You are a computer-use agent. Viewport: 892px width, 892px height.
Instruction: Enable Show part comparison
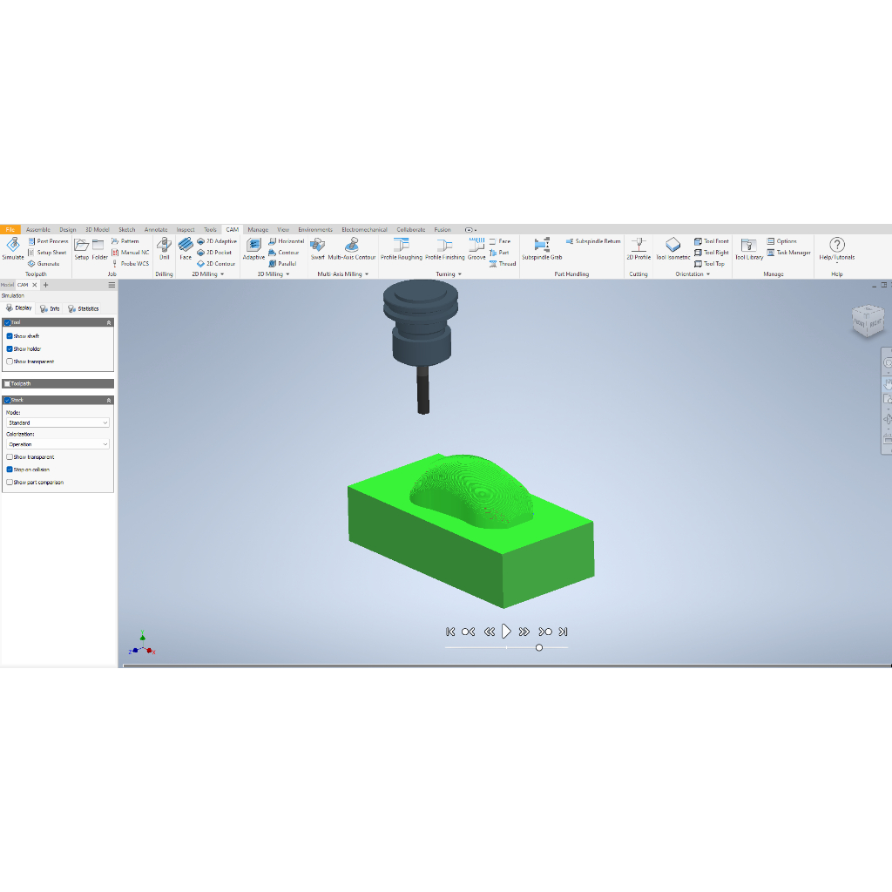click(x=10, y=482)
